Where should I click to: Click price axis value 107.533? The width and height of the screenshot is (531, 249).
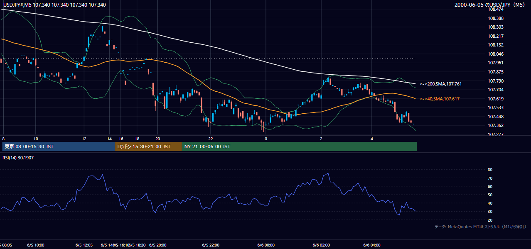point(495,107)
